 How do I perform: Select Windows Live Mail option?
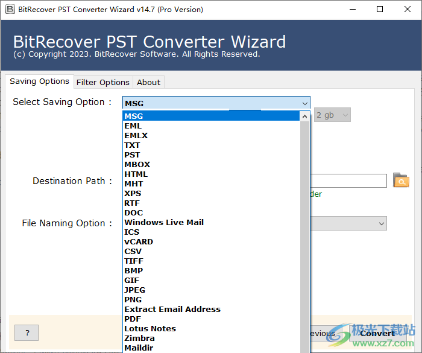point(212,222)
